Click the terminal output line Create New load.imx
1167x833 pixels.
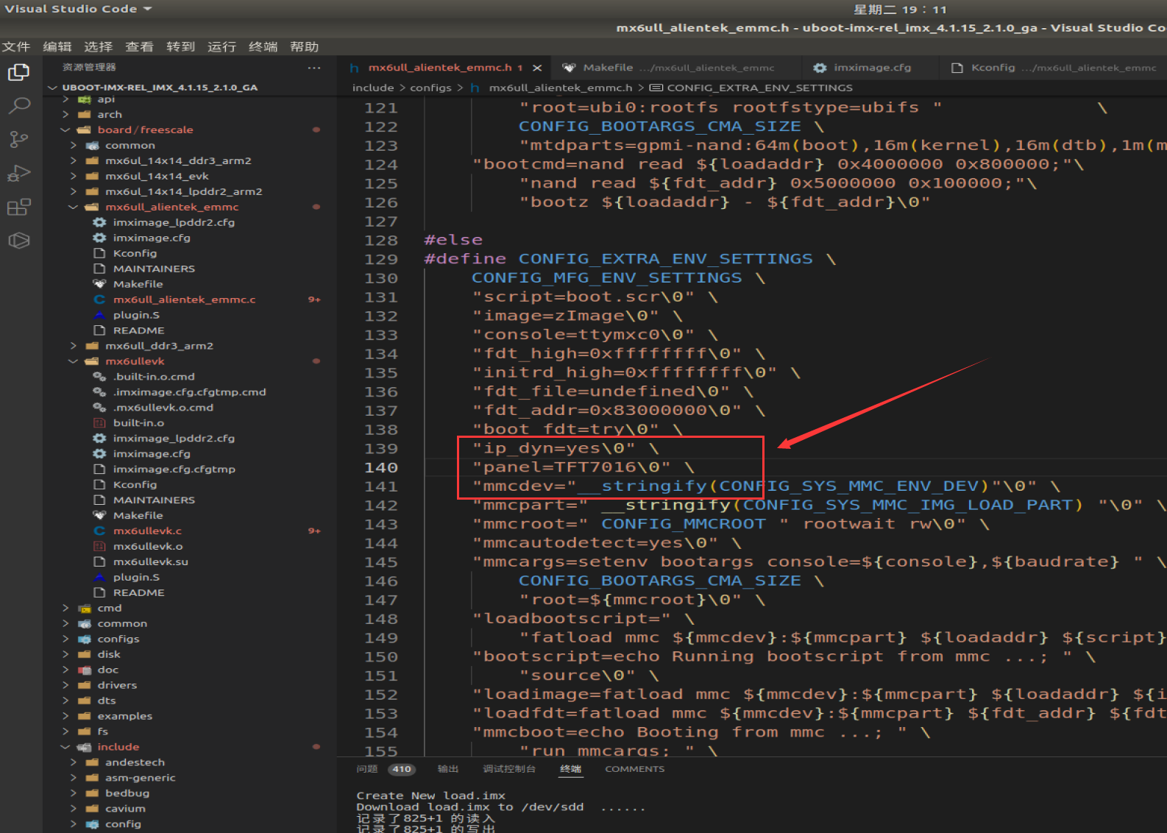point(430,795)
